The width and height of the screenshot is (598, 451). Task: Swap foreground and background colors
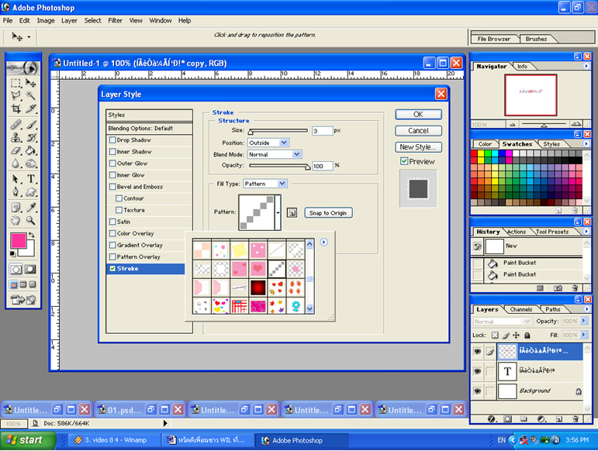31,235
